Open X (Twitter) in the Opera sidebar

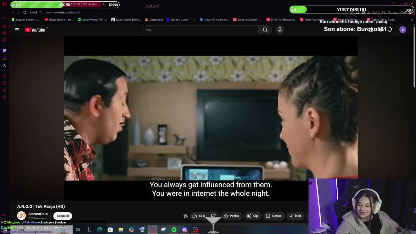[4, 65]
